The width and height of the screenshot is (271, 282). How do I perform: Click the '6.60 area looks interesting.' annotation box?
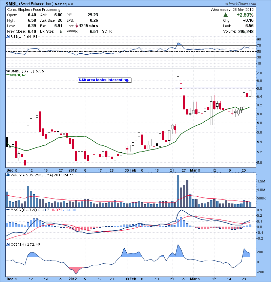click(105, 80)
